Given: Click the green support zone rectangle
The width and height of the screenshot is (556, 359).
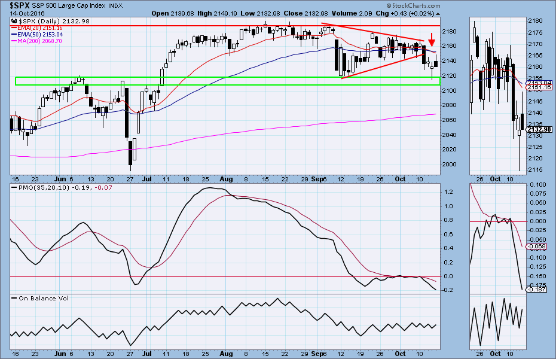Looking at the screenshot, I should tap(227, 81).
